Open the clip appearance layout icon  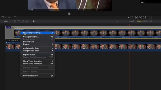(x=3, y=17)
